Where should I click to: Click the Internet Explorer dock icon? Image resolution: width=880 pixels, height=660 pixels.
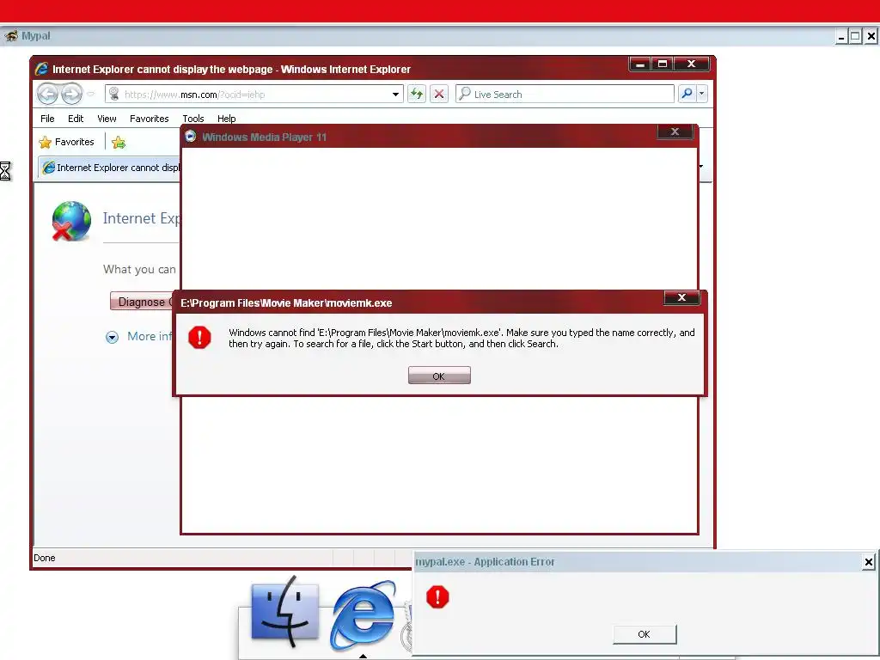(x=364, y=614)
